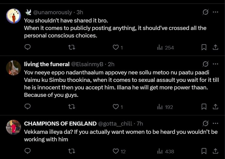The image size is (225, 159).
Task: Open more menu on @ElsainmyB tweet
Action: [215, 64]
